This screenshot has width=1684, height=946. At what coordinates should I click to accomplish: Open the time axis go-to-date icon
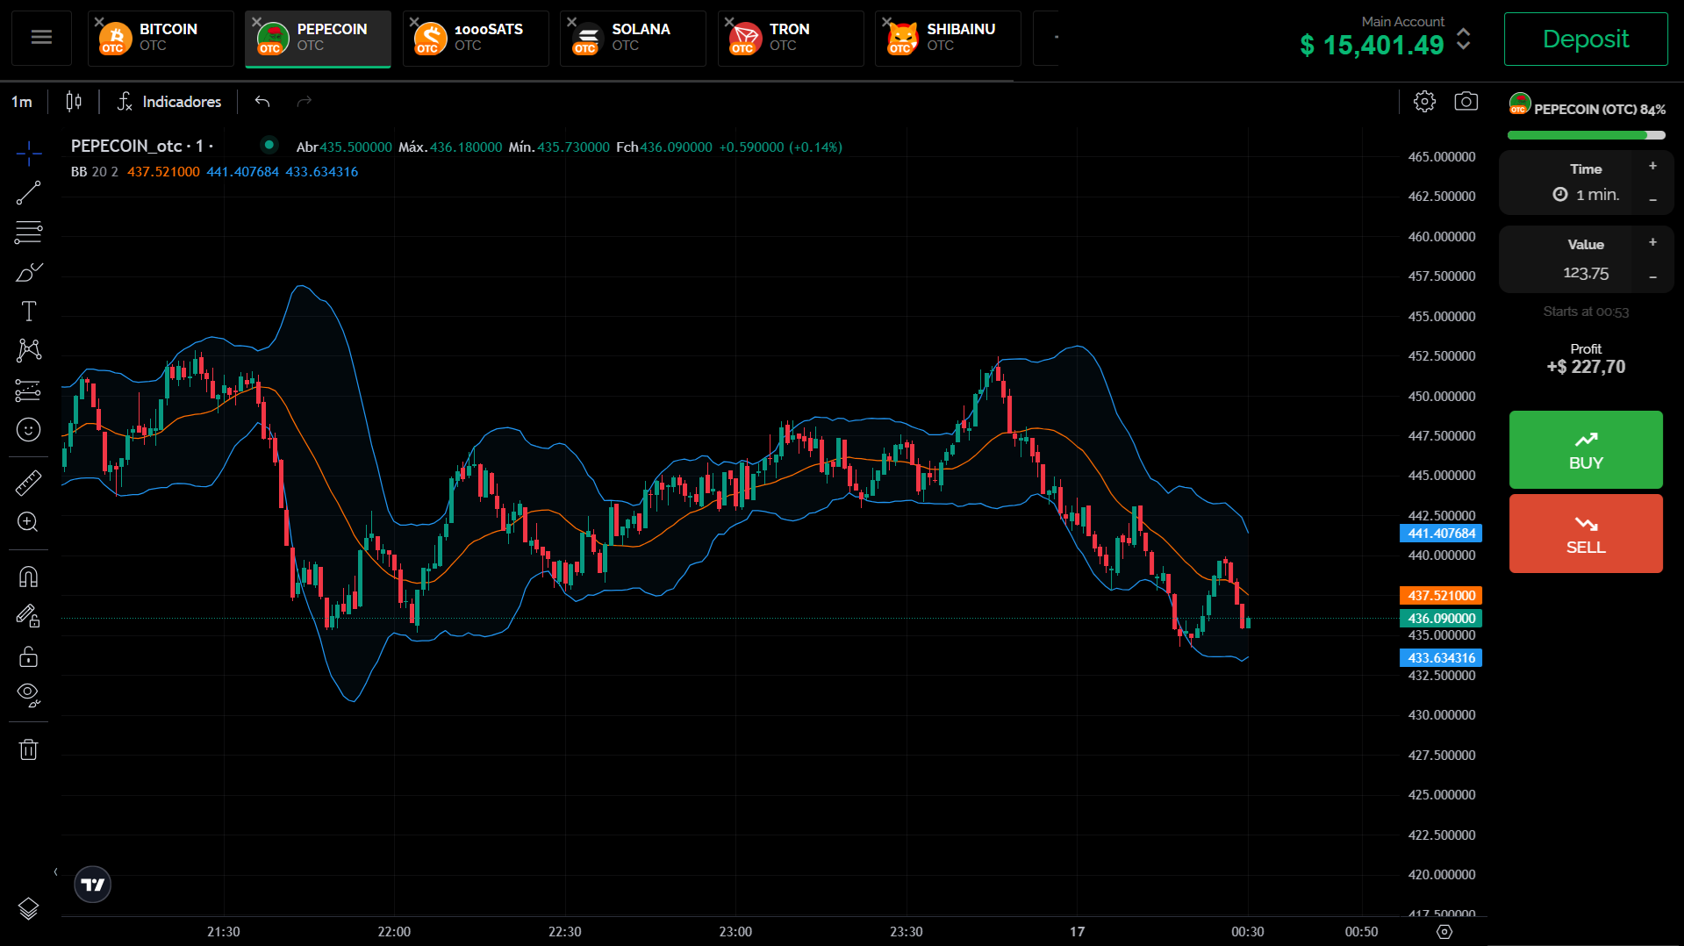pyautogui.click(x=1444, y=932)
